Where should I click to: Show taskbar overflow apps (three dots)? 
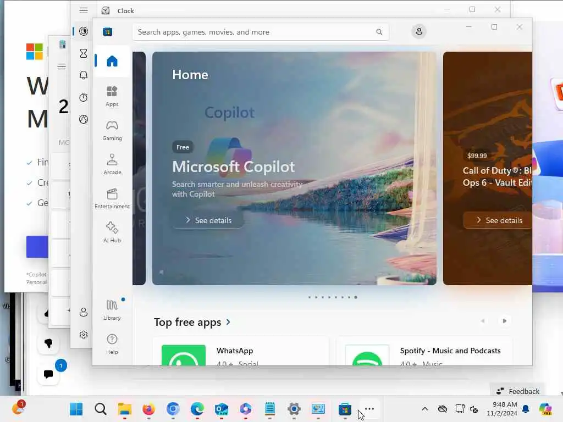(x=369, y=409)
